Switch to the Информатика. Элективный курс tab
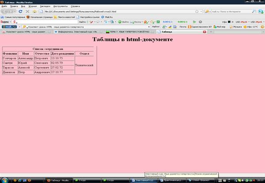Viewport: 265px width, 183px height. coord(78,32)
